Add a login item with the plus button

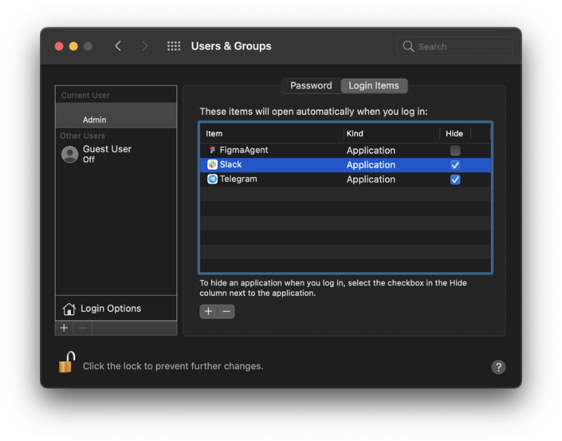pyautogui.click(x=208, y=311)
